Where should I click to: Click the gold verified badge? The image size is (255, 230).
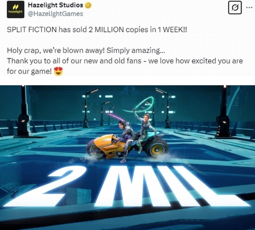(88, 5)
